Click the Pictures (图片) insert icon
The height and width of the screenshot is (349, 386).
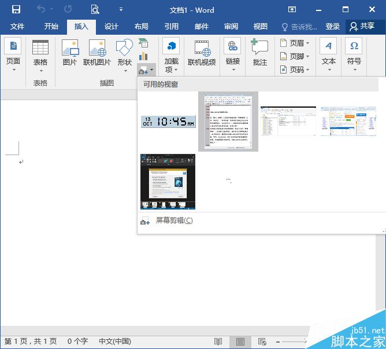[69, 48]
